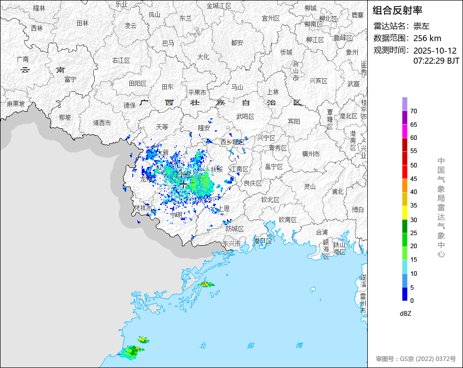Image resolution: width=463 pixels, height=368 pixels.
Task: Click the radar station center cross marker
Action: [183, 185]
